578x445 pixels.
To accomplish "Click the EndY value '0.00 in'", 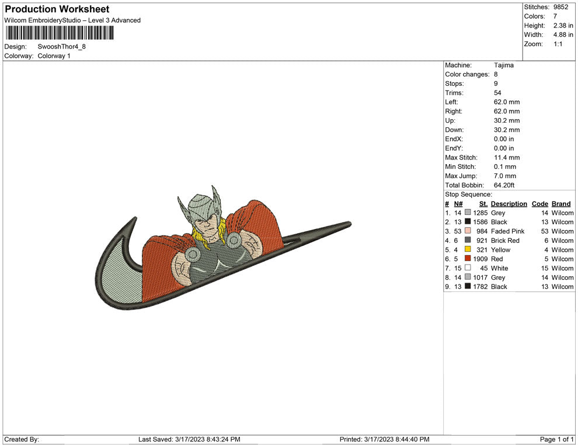I will point(504,148).
